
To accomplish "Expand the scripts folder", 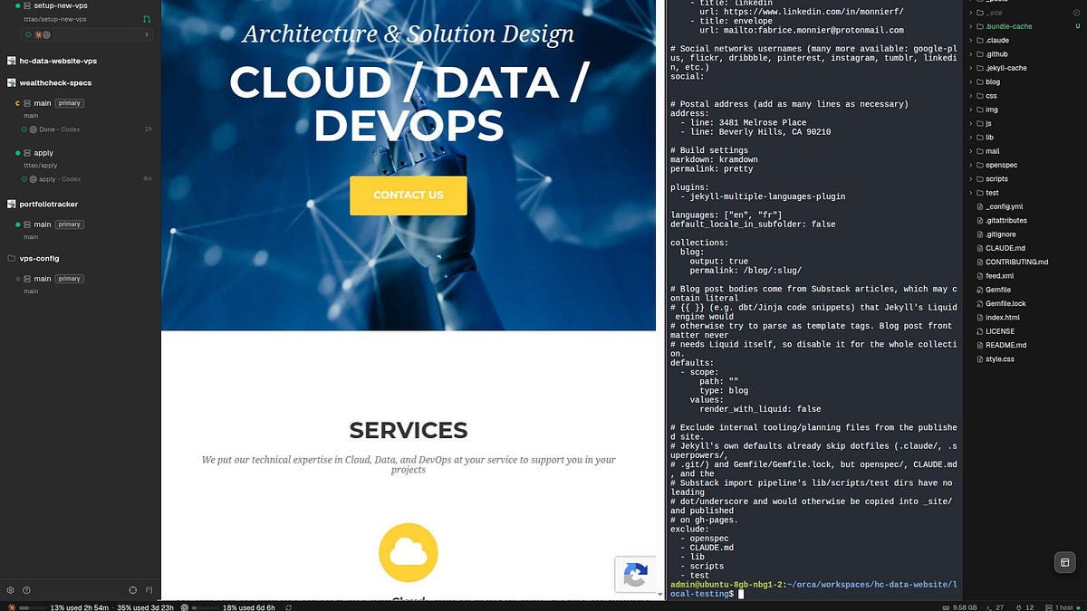I will pyautogui.click(x=970, y=179).
